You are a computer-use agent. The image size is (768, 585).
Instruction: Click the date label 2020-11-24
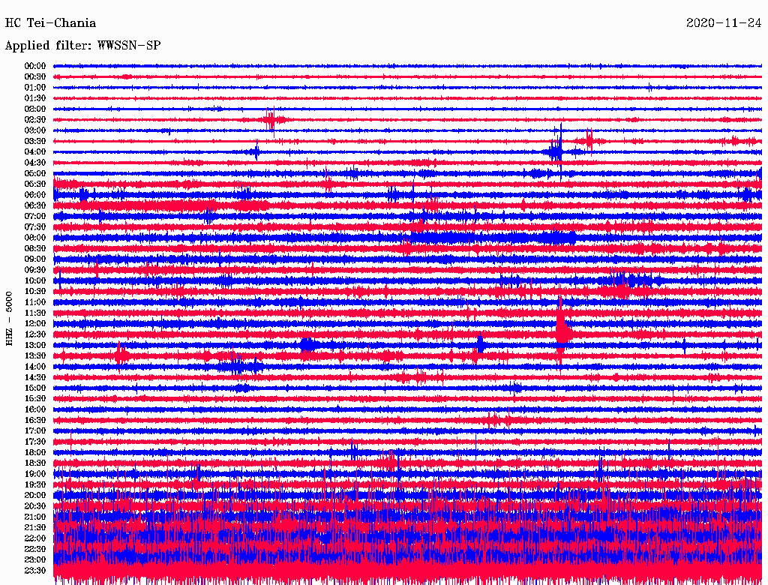coord(724,23)
